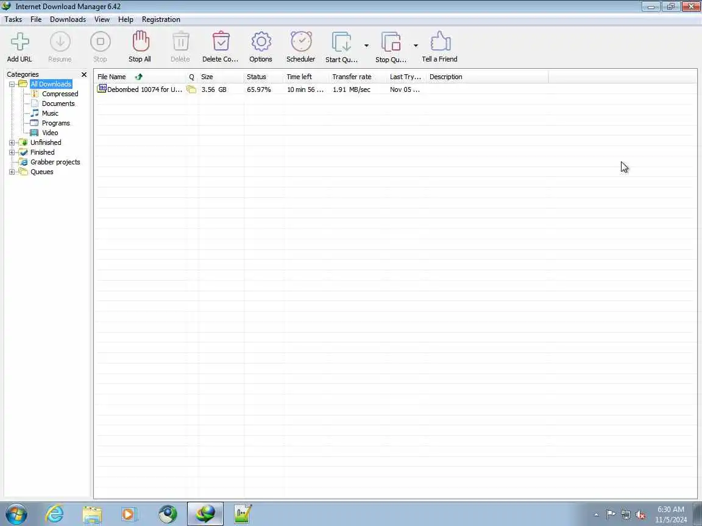Open the File menu
This screenshot has height=526, width=702.
[x=36, y=19]
